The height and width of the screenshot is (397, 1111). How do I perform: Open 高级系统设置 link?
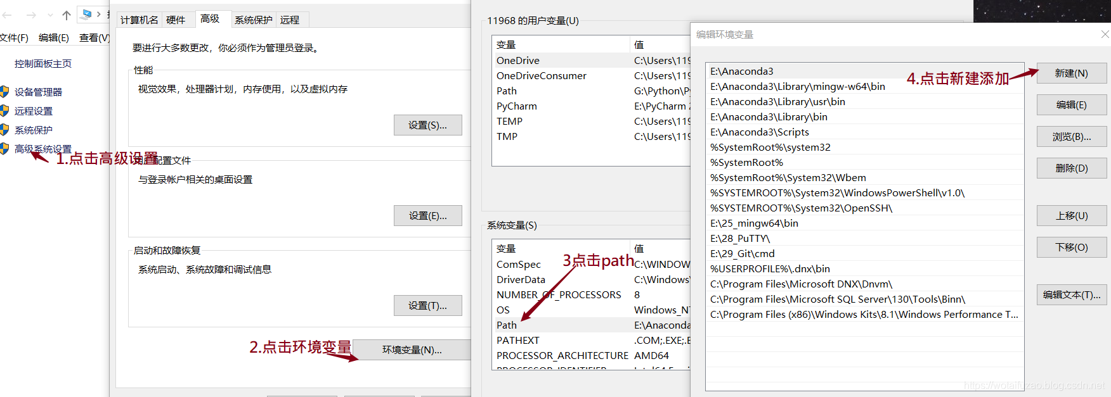pyautogui.click(x=43, y=149)
